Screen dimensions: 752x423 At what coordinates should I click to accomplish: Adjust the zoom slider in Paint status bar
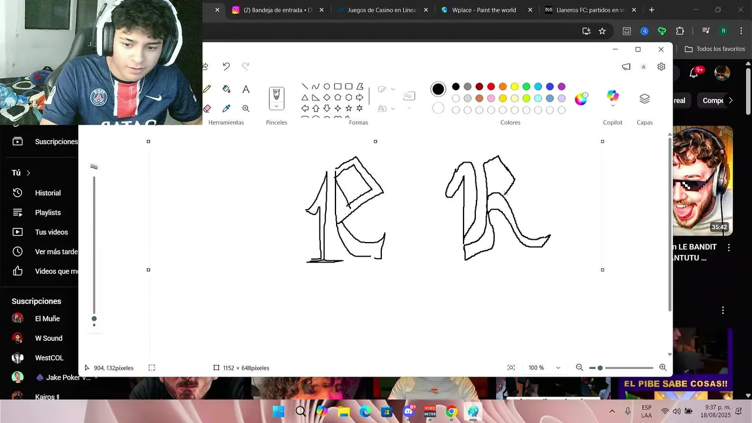tap(600, 368)
